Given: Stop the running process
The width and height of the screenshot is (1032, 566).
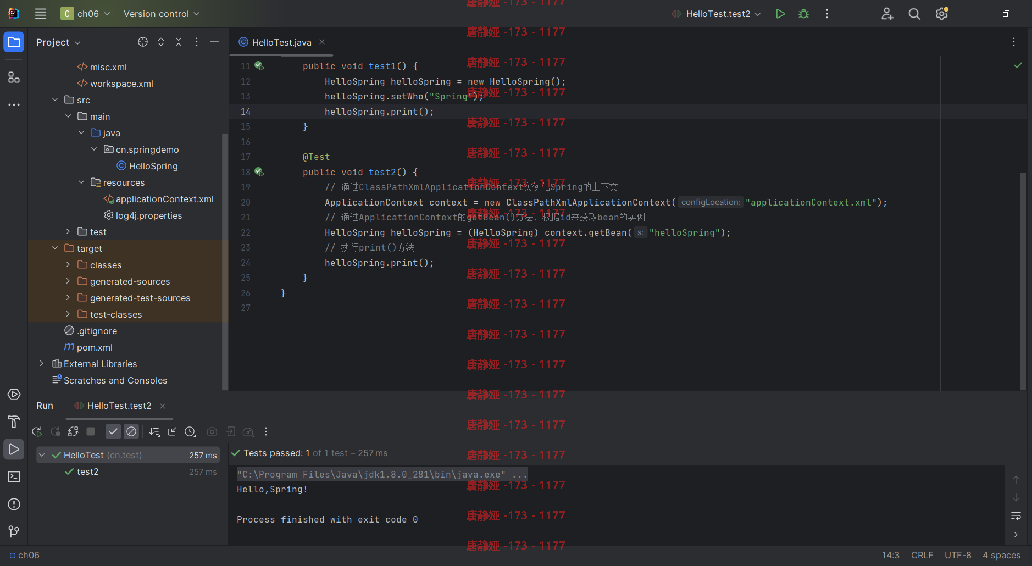Looking at the screenshot, I should [x=91, y=432].
